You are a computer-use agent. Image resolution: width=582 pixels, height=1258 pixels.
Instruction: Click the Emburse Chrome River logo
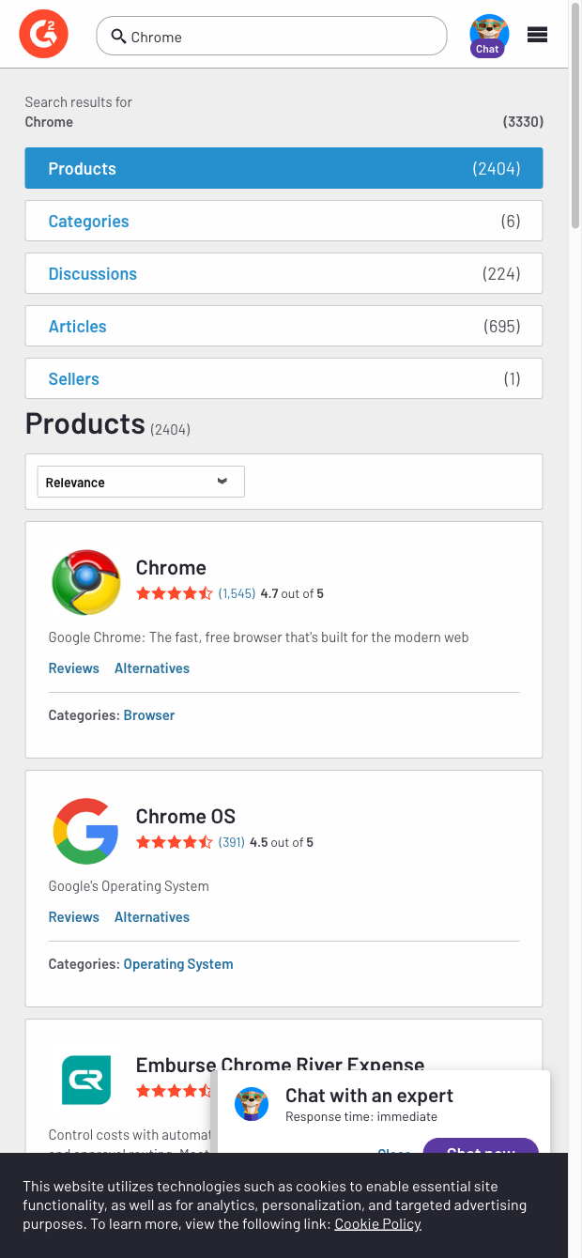click(85, 1080)
